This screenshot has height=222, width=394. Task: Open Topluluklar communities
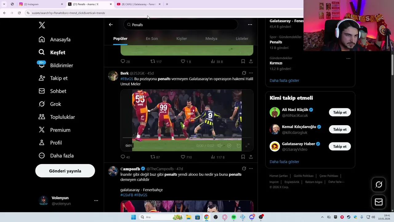click(57, 117)
